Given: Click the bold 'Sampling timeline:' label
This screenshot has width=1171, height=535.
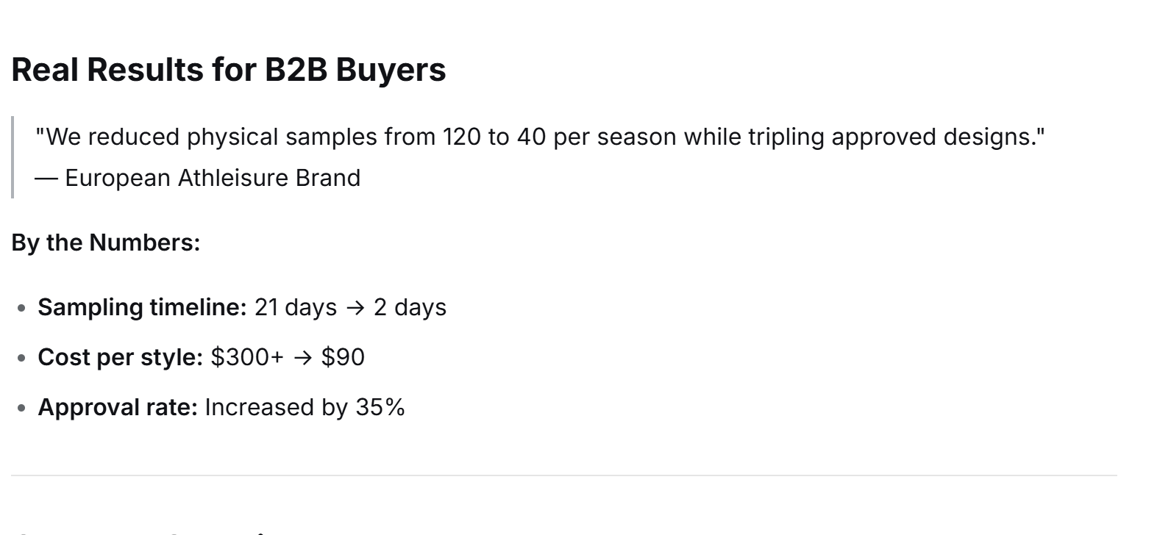Looking at the screenshot, I should (142, 307).
